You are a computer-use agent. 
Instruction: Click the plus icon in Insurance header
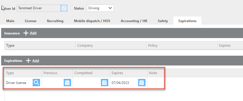coord(26,33)
